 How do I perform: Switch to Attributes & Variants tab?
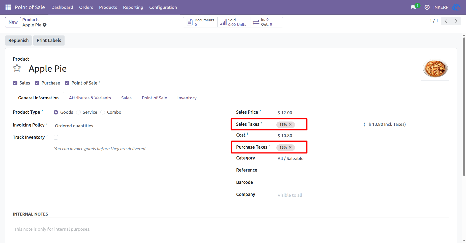pyautogui.click(x=90, y=98)
